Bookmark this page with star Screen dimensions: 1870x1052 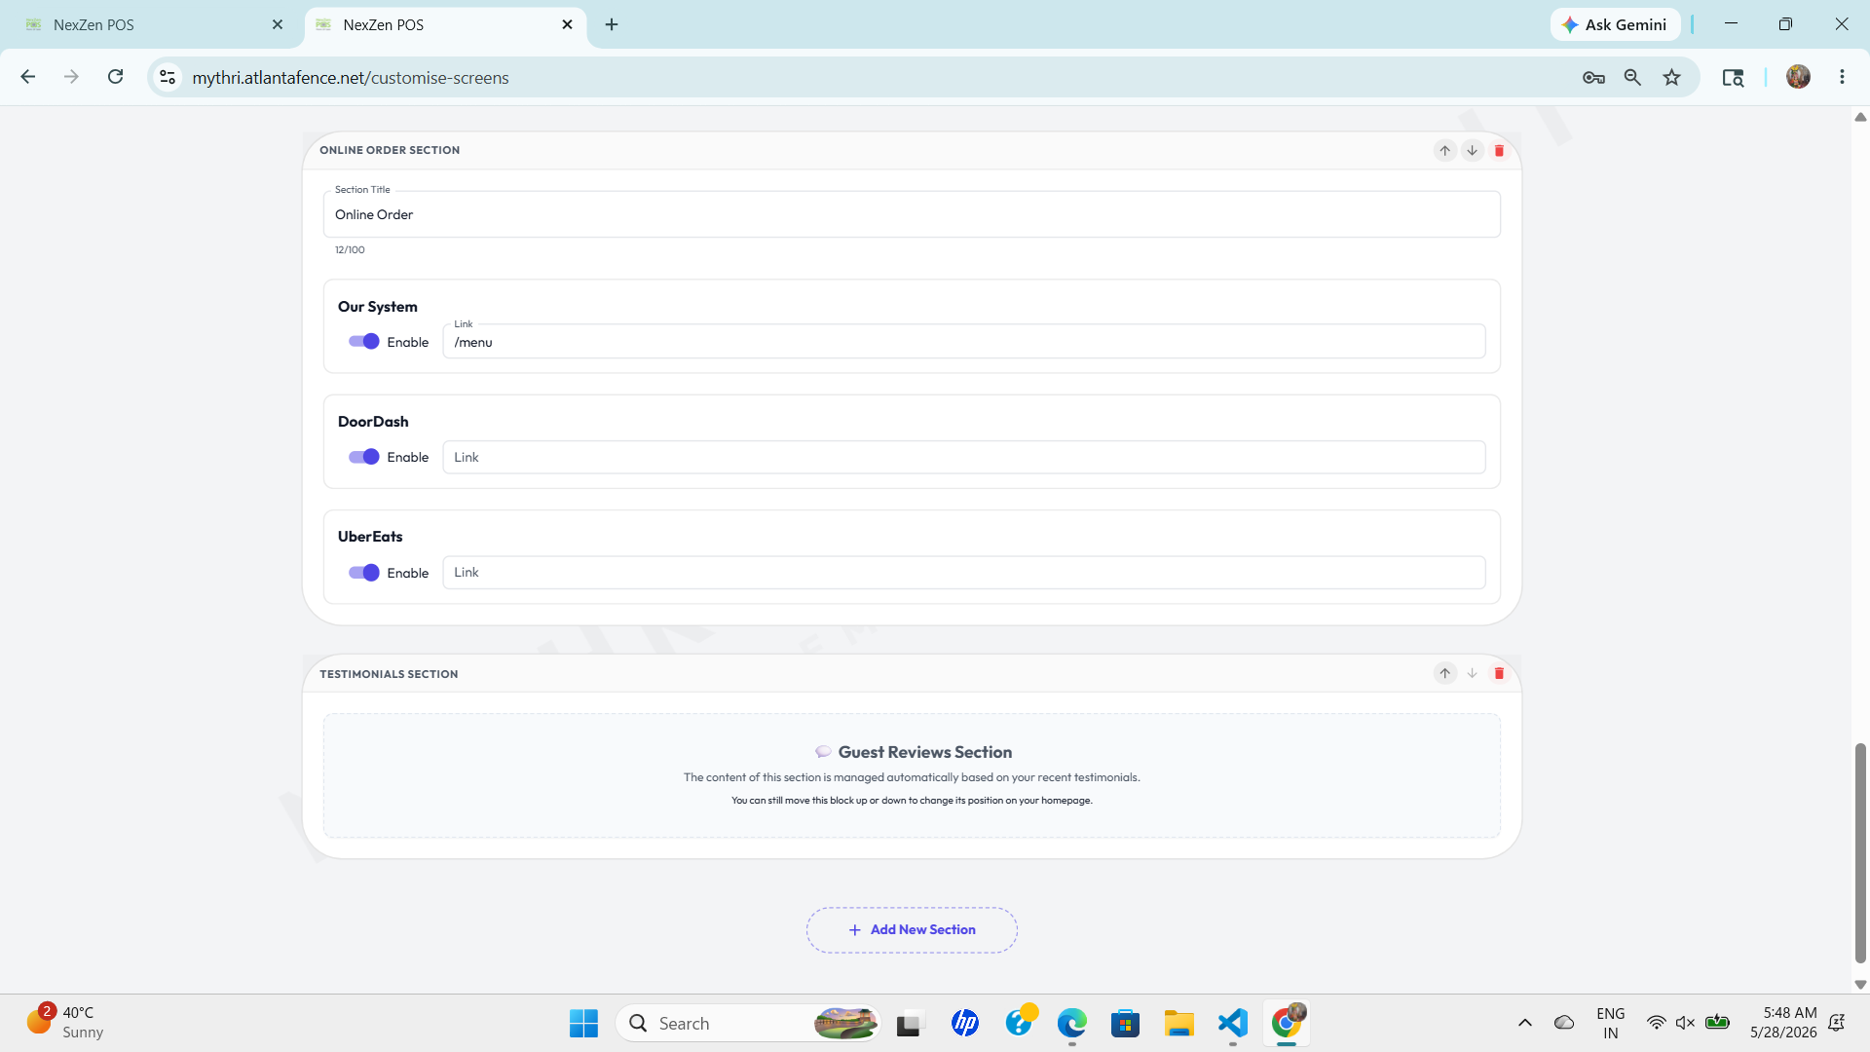tap(1672, 78)
